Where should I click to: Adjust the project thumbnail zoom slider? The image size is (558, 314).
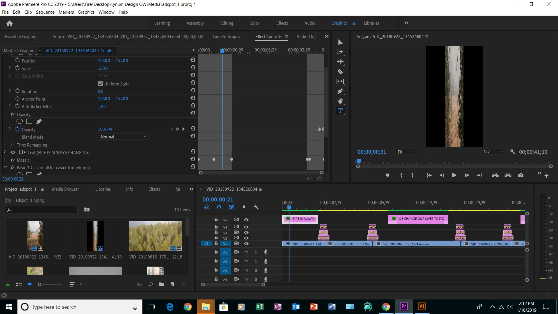click(40, 284)
